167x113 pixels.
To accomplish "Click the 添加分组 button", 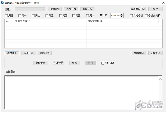I will [55, 9].
